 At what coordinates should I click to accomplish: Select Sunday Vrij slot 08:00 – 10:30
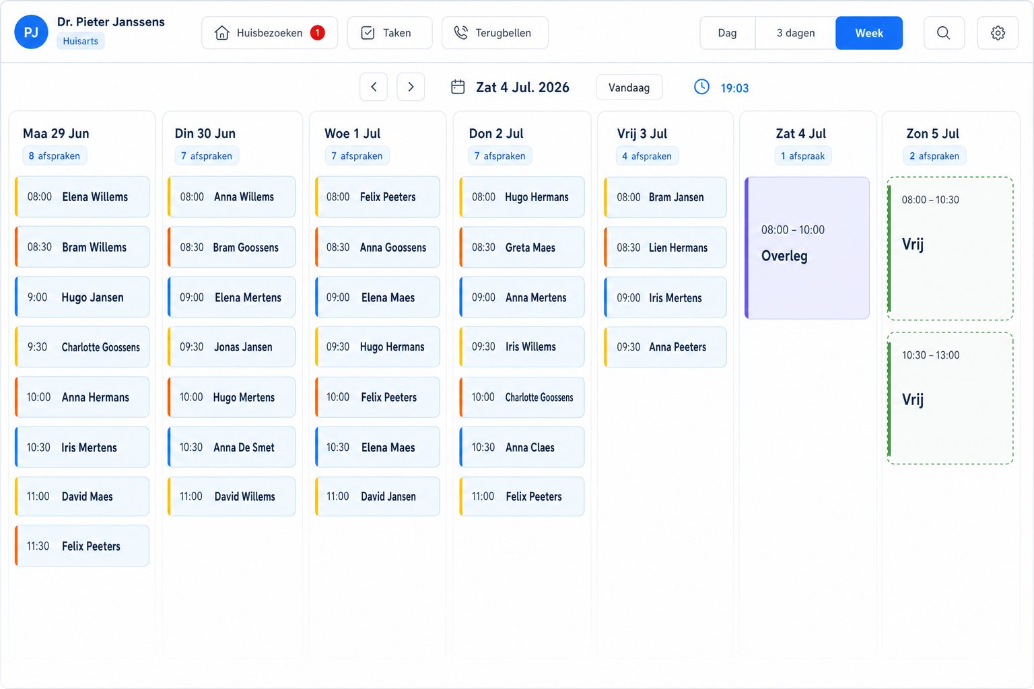[x=950, y=248]
